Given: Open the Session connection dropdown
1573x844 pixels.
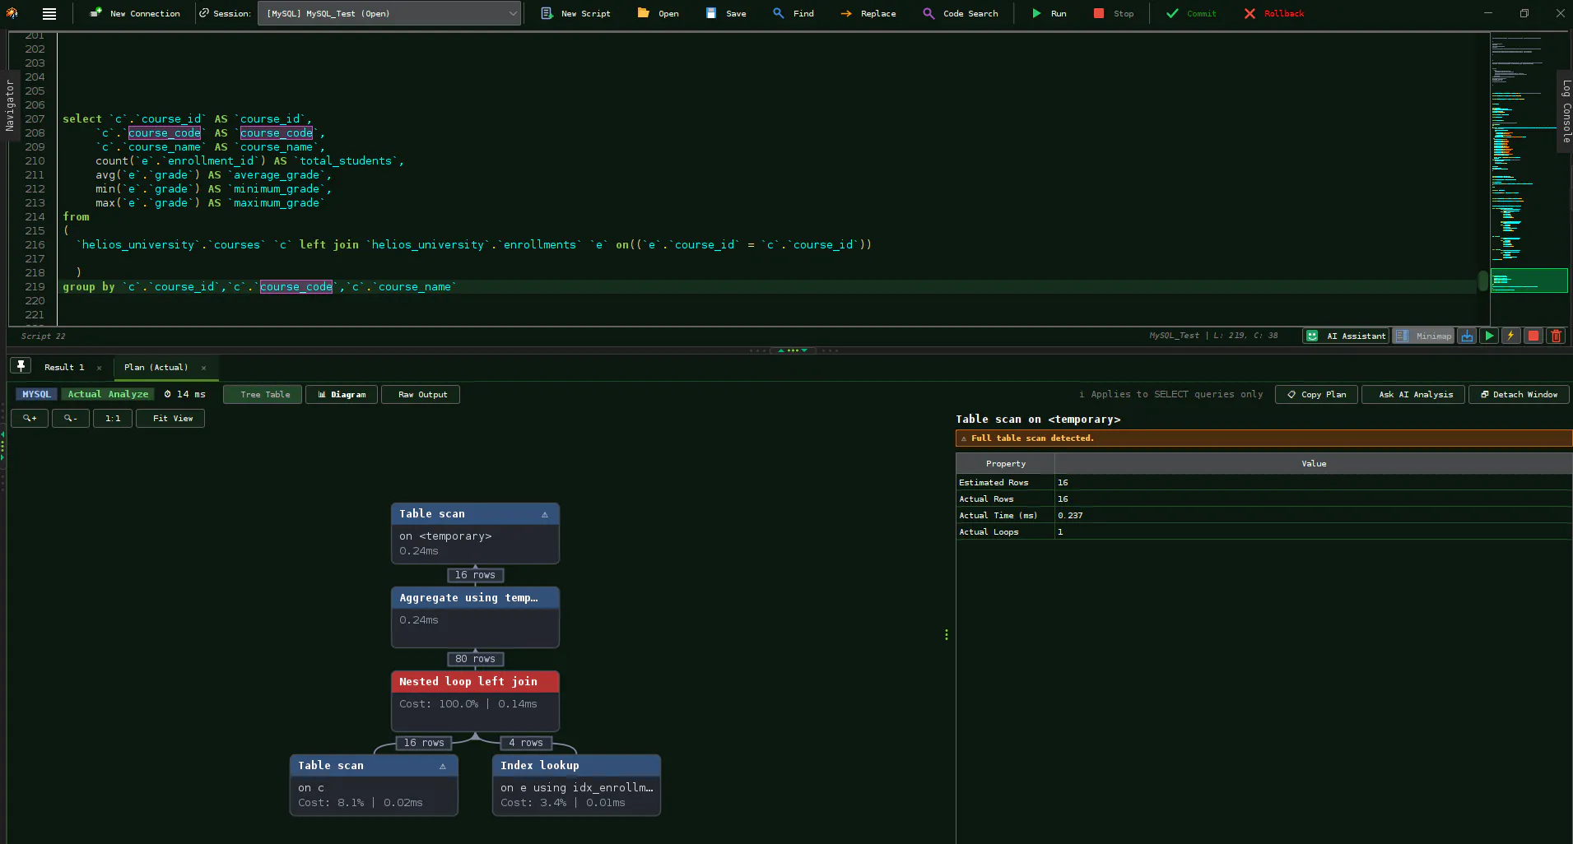Looking at the screenshot, I should point(389,13).
